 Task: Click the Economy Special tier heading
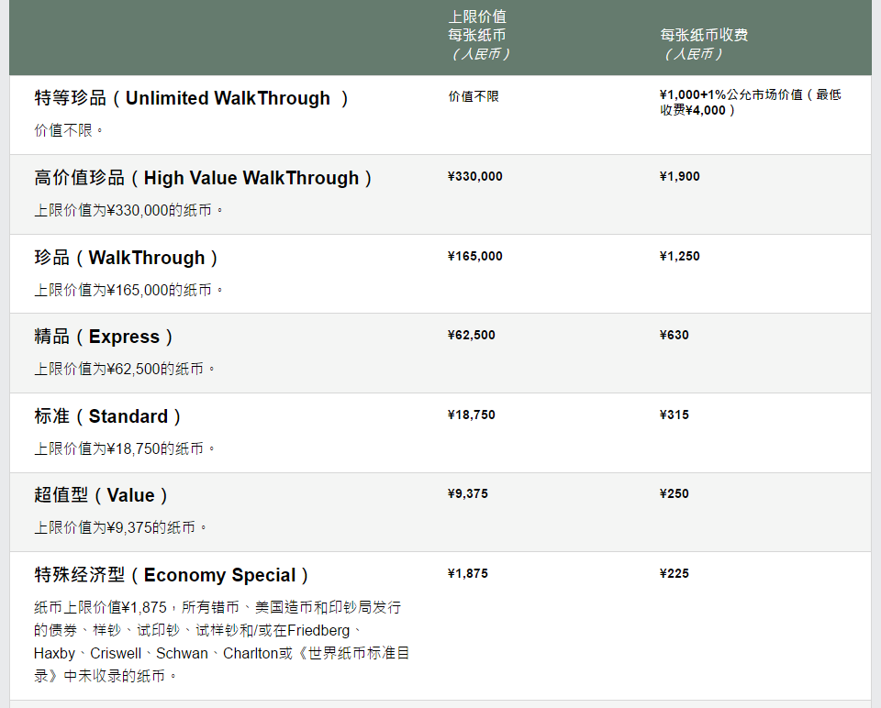173,576
